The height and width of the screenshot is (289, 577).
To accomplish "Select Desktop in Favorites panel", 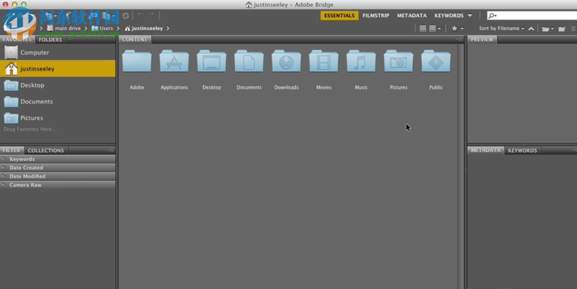I will pyautogui.click(x=58, y=85).
